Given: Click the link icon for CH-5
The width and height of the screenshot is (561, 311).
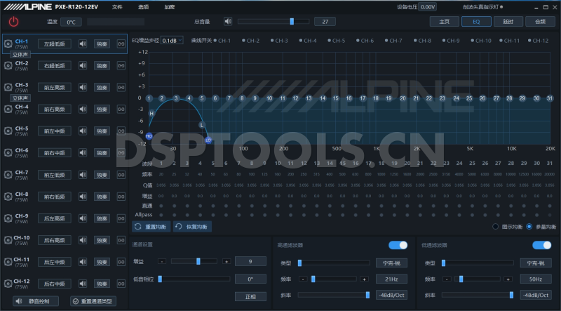Looking at the screenshot, I should coord(121,131).
